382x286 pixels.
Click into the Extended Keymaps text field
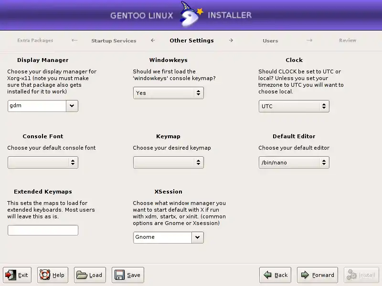43,230
